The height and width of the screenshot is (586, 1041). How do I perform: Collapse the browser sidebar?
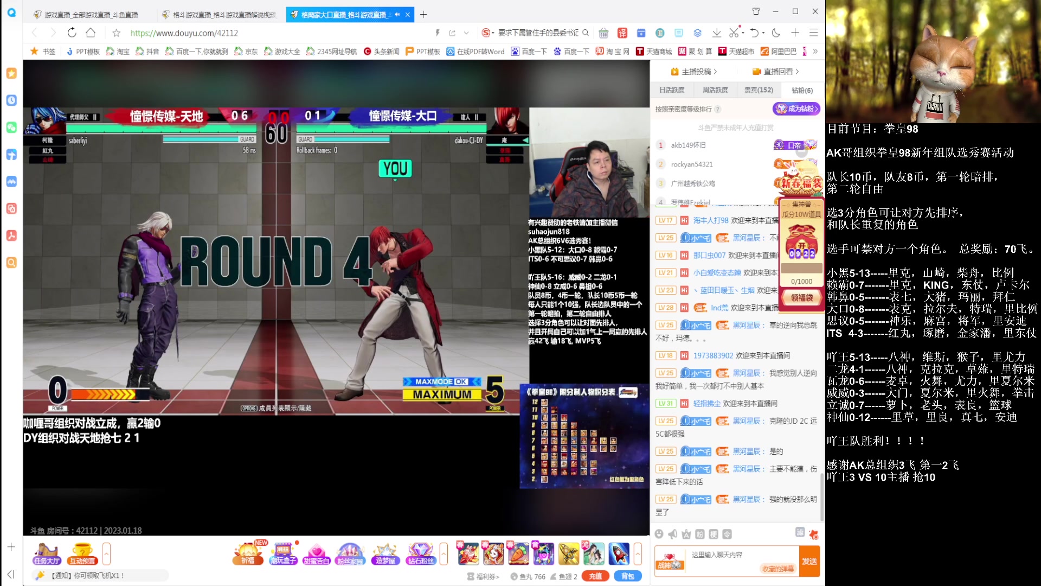[11, 574]
